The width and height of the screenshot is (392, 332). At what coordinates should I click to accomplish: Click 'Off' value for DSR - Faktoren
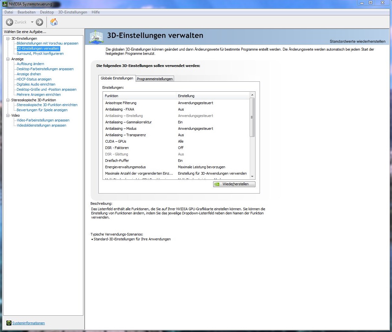tap(181, 148)
